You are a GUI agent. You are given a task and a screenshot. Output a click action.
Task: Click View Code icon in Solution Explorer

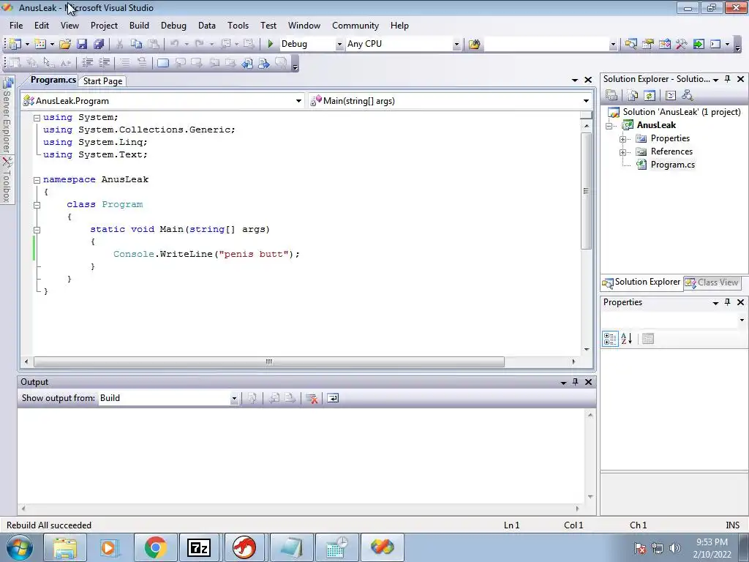click(671, 96)
